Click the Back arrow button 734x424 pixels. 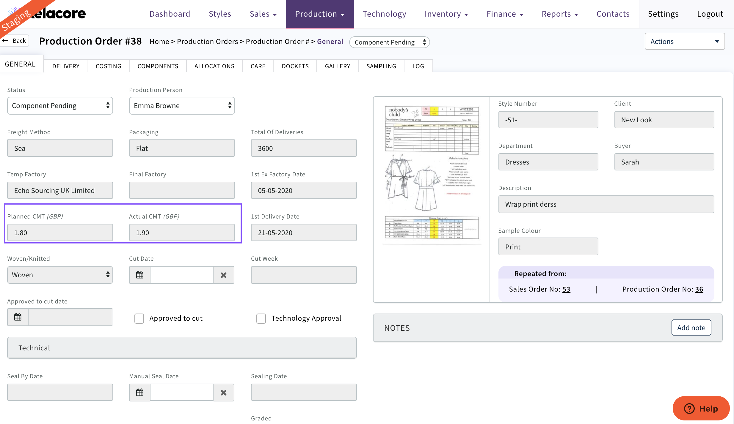15,41
